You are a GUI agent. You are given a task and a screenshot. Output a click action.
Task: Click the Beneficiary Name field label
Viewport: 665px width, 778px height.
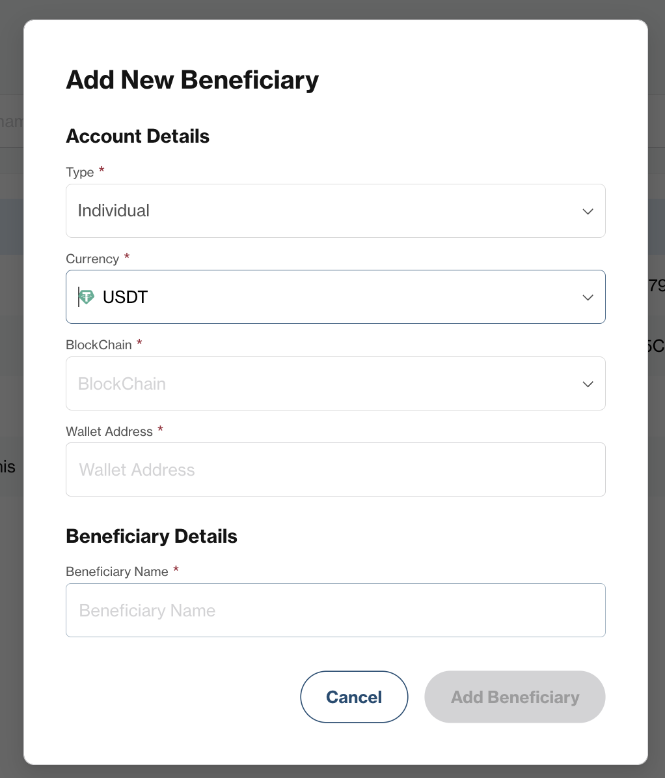pyautogui.click(x=117, y=571)
